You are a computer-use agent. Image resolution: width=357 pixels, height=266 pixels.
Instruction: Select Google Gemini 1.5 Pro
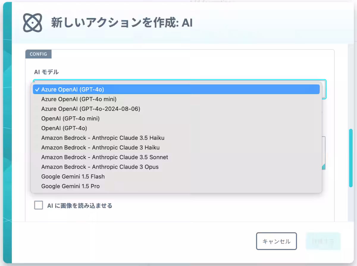[x=71, y=186]
